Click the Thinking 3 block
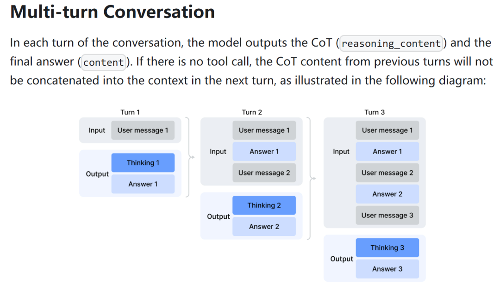Image resolution: width=500 pixels, height=285 pixels. click(387, 248)
